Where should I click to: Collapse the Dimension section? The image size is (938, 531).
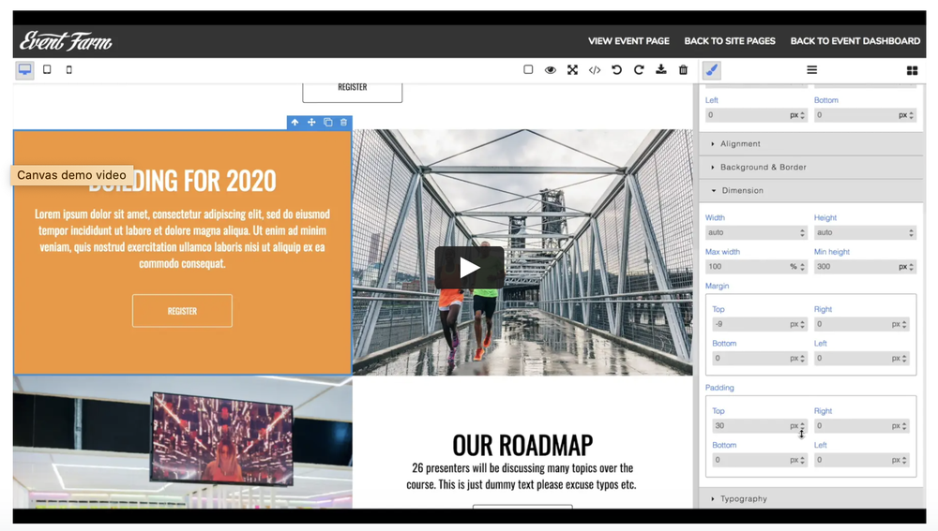click(x=810, y=190)
